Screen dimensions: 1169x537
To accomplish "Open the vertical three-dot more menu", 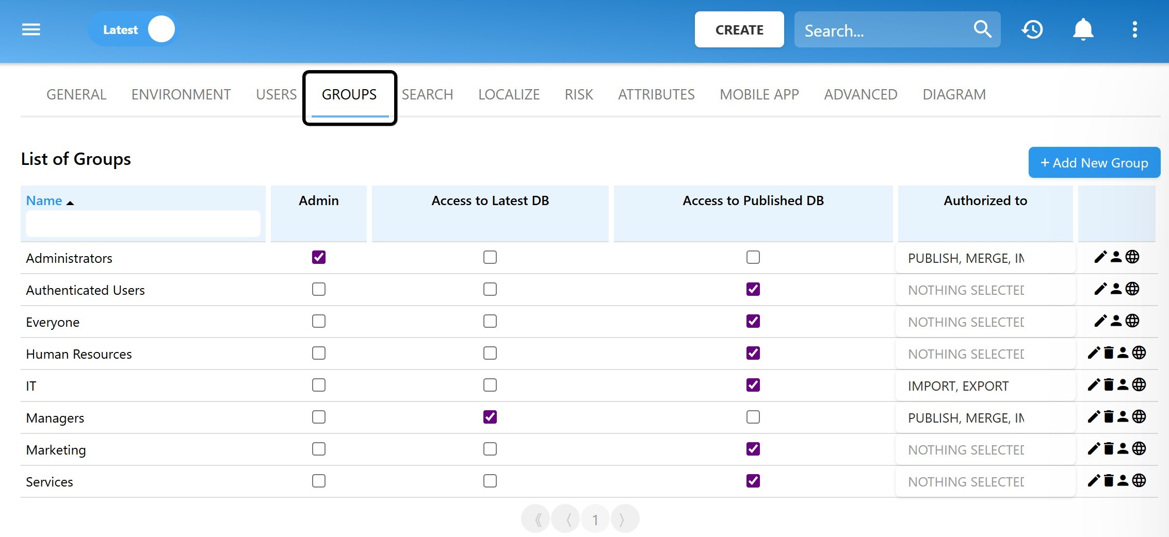I will (x=1134, y=29).
